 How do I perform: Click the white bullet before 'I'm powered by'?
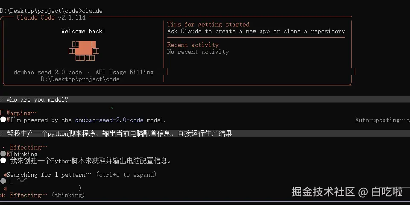[3, 120]
